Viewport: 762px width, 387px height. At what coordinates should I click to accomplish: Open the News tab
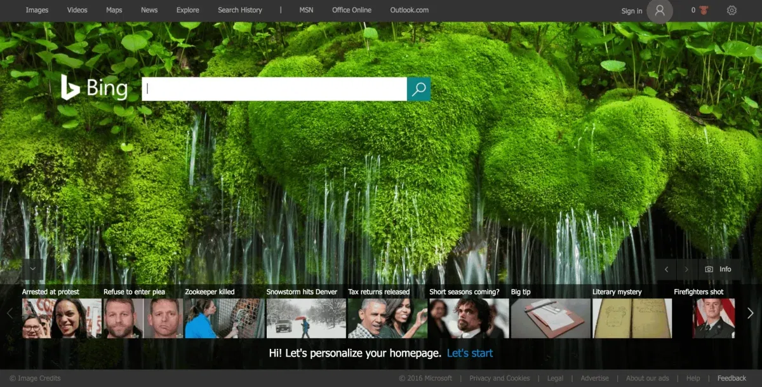point(149,10)
